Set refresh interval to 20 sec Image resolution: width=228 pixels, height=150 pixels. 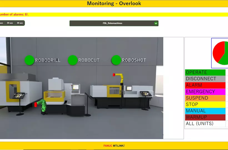tap(10, 23)
